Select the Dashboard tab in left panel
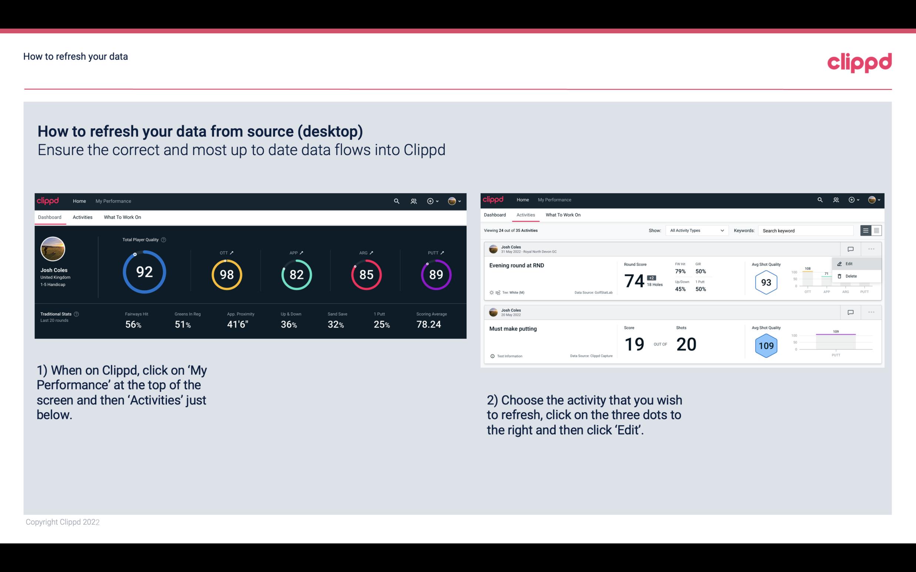This screenshot has height=572, width=916. pyautogui.click(x=50, y=217)
